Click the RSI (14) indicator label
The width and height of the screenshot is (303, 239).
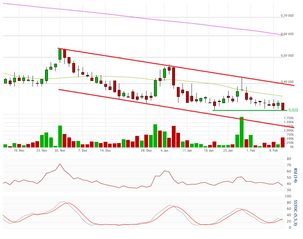(295, 175)
